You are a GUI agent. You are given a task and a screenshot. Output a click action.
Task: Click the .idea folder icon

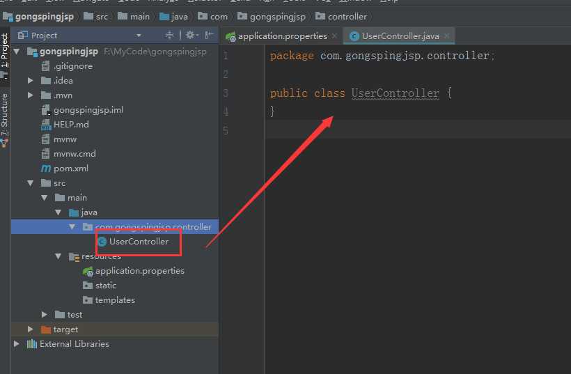pos(46,81)
